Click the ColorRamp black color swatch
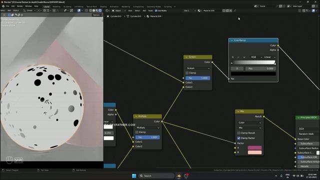 (253, 73)
